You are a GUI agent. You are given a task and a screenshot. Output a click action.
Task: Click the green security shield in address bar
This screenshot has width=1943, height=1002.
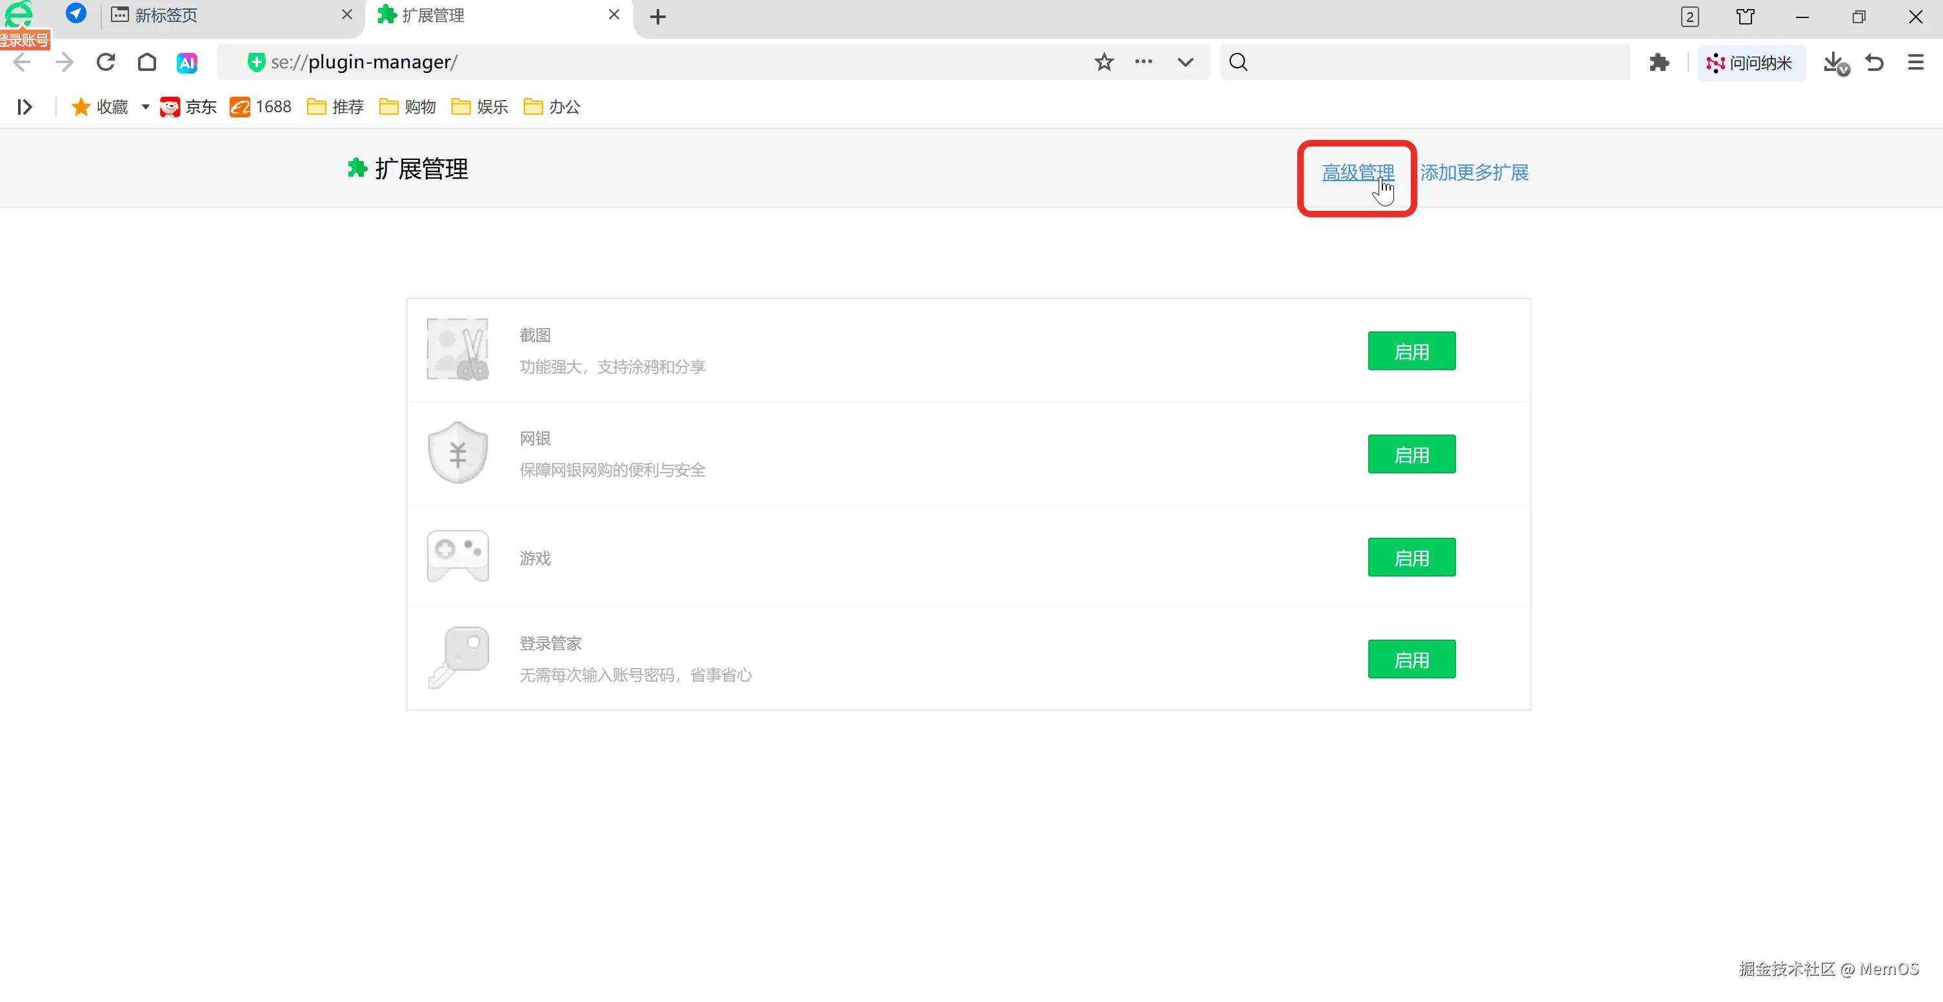tap(255, 62)
